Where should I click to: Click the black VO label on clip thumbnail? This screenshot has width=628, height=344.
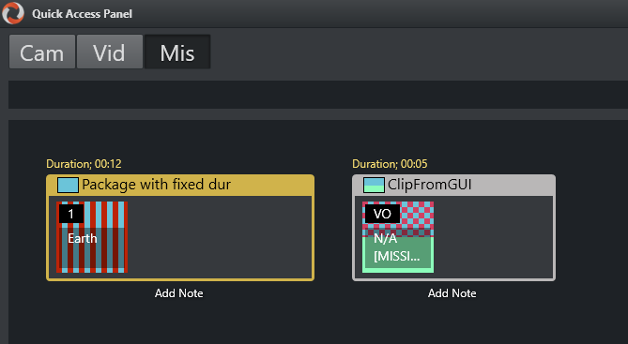point(382,214)
